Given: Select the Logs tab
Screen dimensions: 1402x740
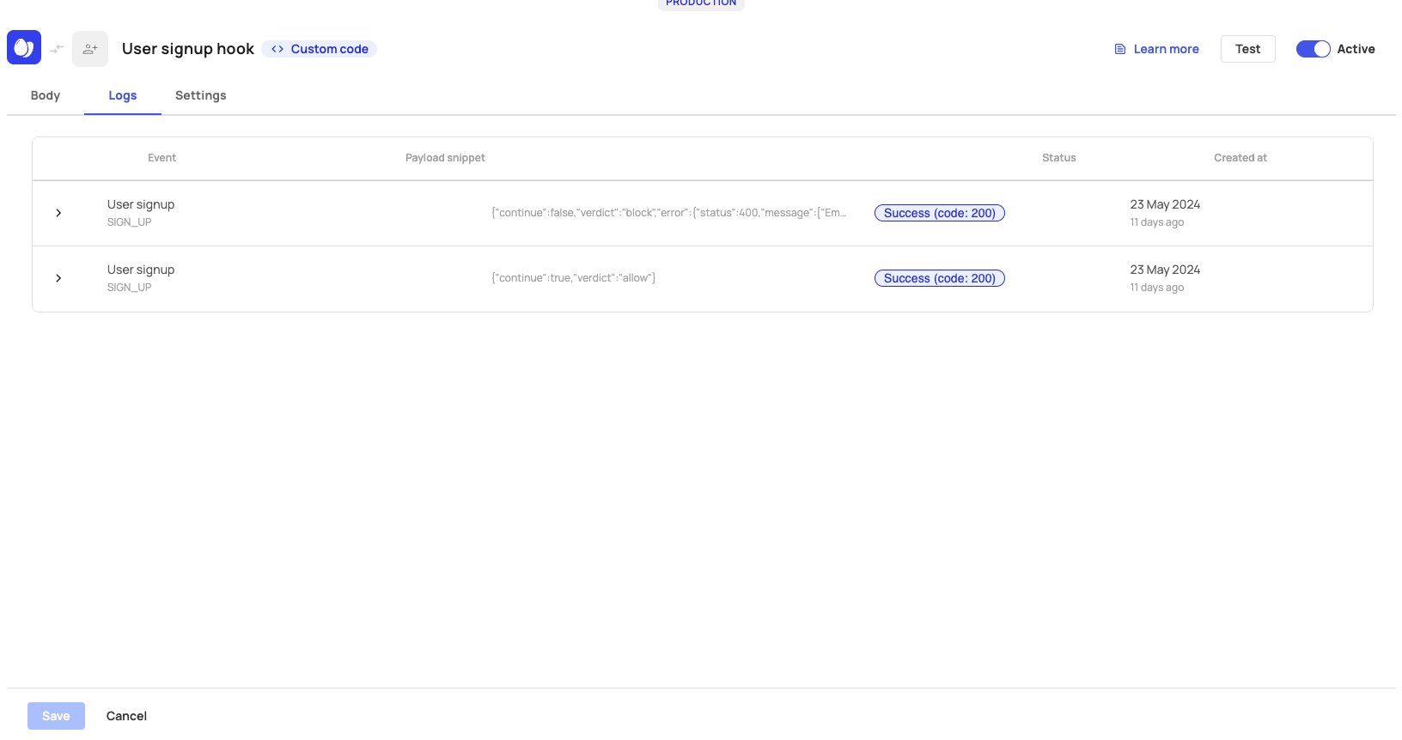Looking at the screenshot, I should click(x=123, y=95).
